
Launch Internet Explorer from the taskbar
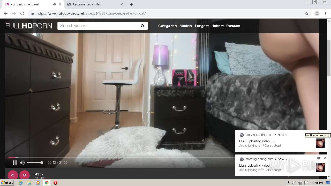21,183
